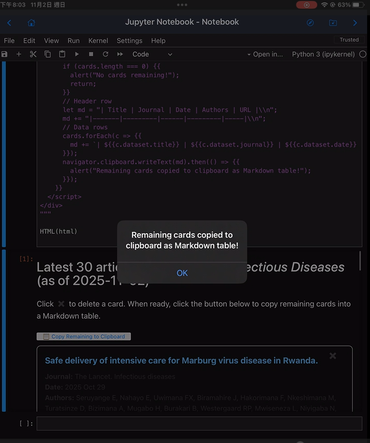Open the Kernel menu

tap(98, 41)
